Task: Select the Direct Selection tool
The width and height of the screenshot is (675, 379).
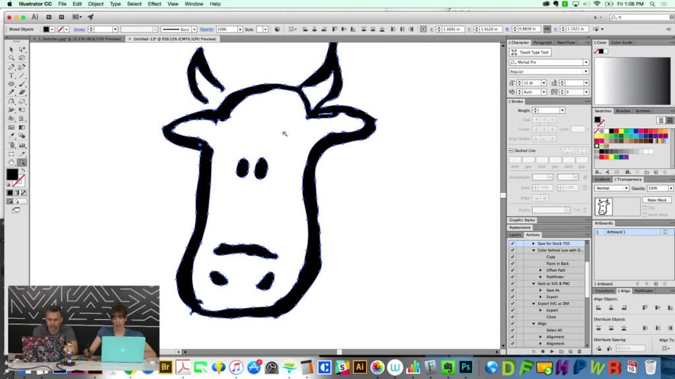Action: (x=22, y=49)
